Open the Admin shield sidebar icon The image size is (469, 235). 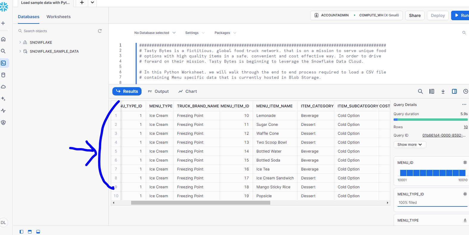[3, 123]
